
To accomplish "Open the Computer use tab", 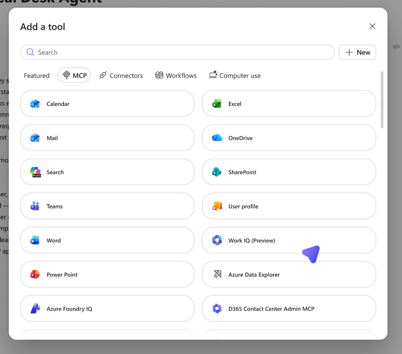I will pos(235,76).
